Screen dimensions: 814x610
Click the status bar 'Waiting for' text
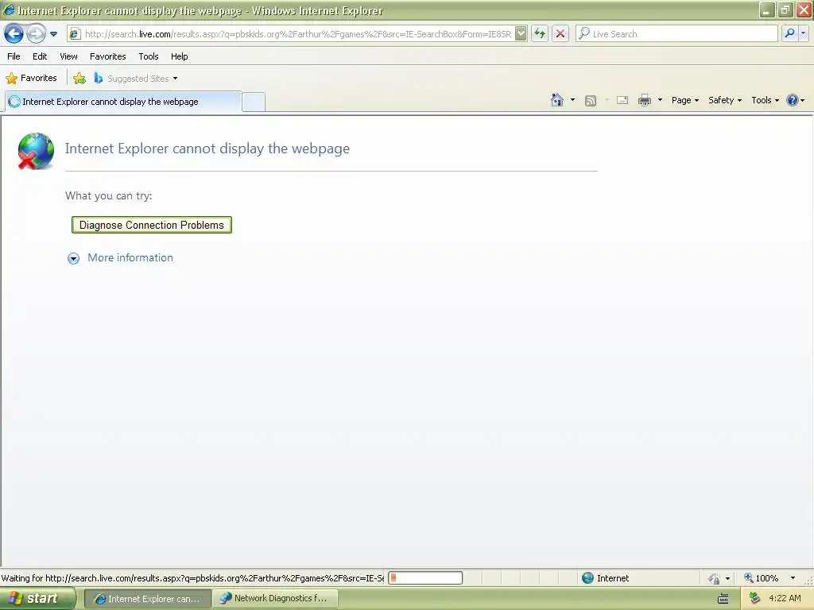pos(192,578)
